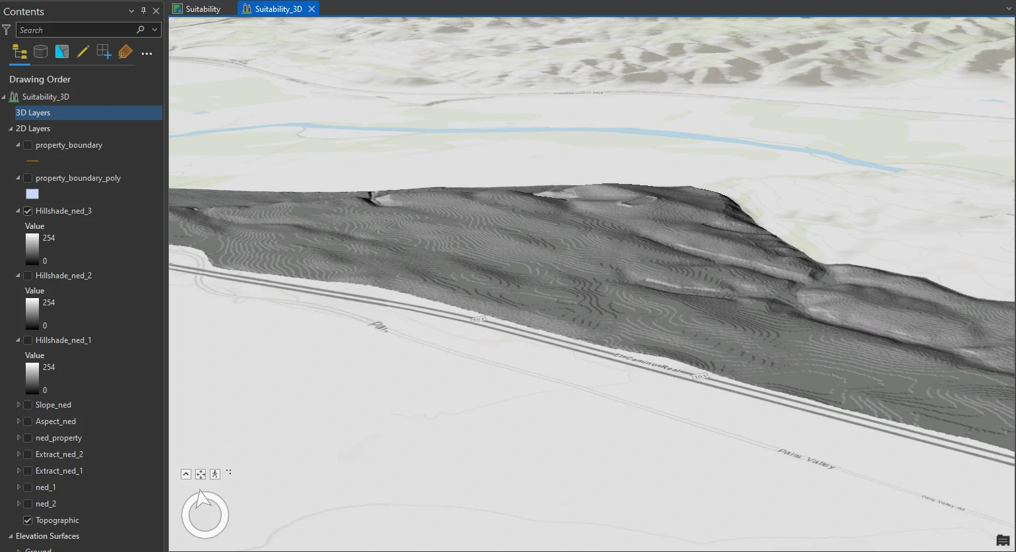Uncheck the Hillshade_ned_3 layer
The image size is (1016, 552).
28,211
